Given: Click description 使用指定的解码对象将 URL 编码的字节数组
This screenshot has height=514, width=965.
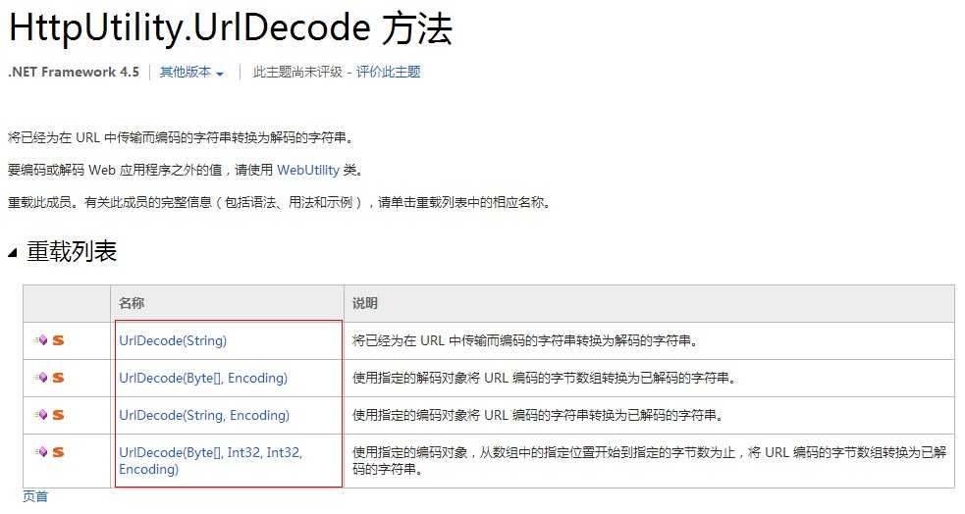Looking at the screenshot, I should [x=544, y=378].
